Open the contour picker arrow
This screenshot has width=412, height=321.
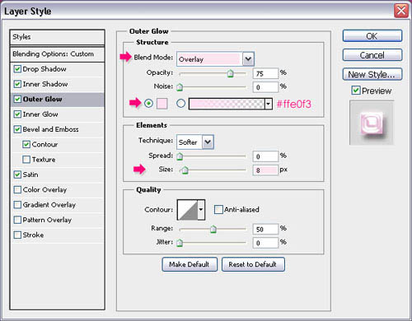click(x=201, y=210)
